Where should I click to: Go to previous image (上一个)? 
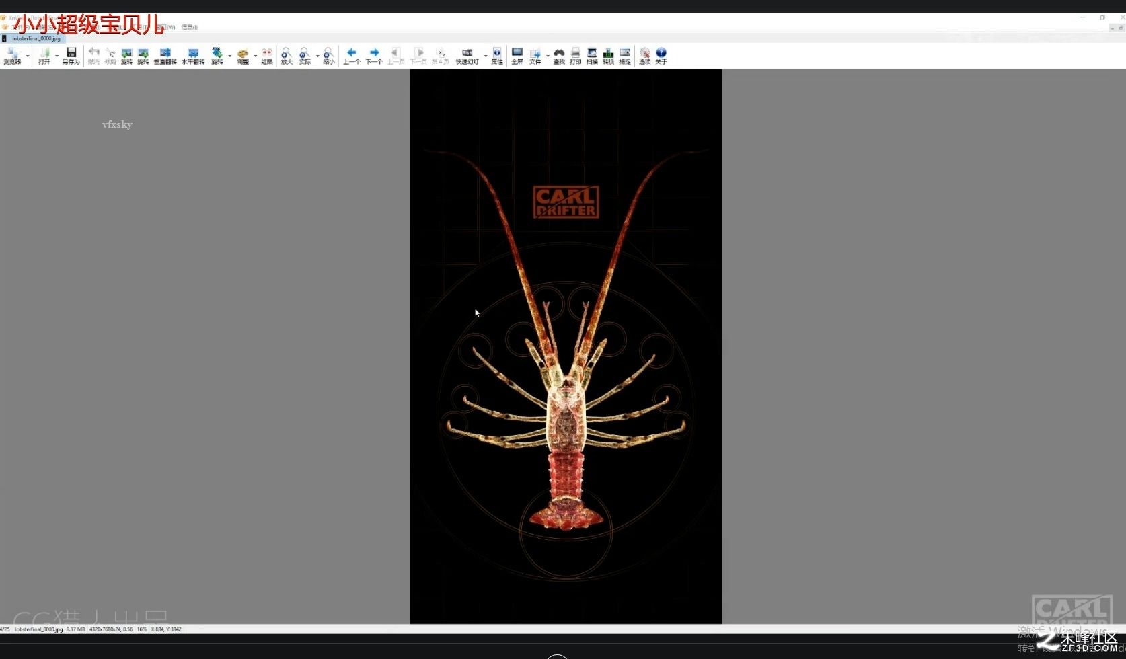(x=352, y=56)
